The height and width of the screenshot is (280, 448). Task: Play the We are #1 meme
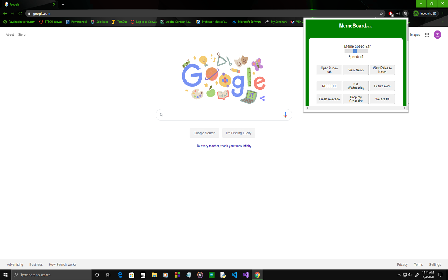(x=382, y=99)
